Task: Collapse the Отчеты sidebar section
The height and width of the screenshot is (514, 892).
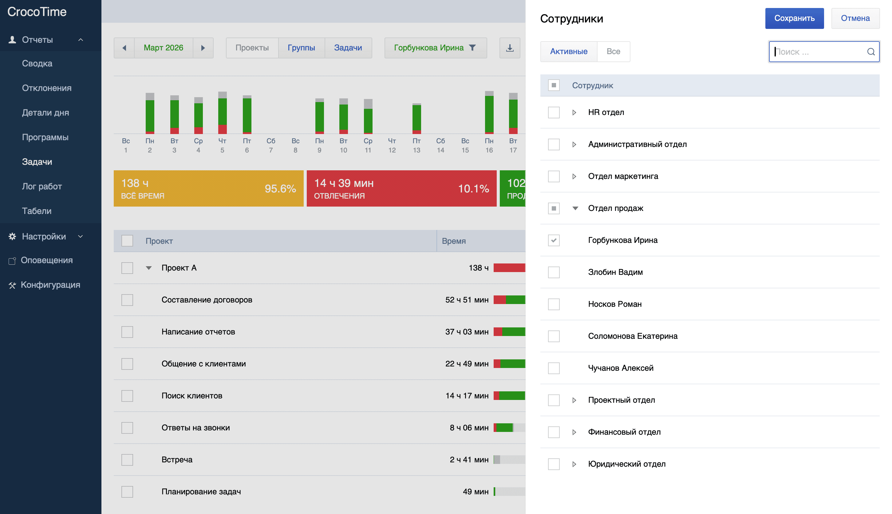Action: pos(81,40)
